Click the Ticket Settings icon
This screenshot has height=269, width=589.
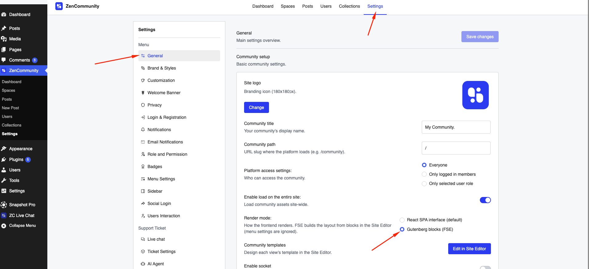click(143, 251)
